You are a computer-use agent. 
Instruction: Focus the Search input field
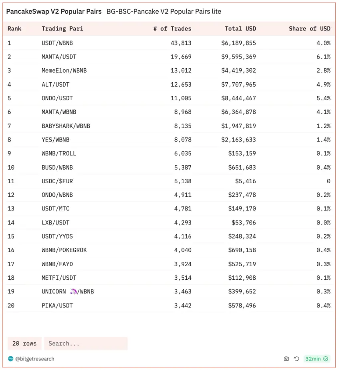(x=86, y=344)
